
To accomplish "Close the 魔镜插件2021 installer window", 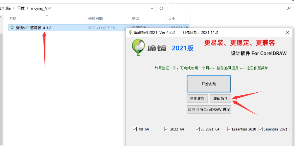I will point(287,32).
